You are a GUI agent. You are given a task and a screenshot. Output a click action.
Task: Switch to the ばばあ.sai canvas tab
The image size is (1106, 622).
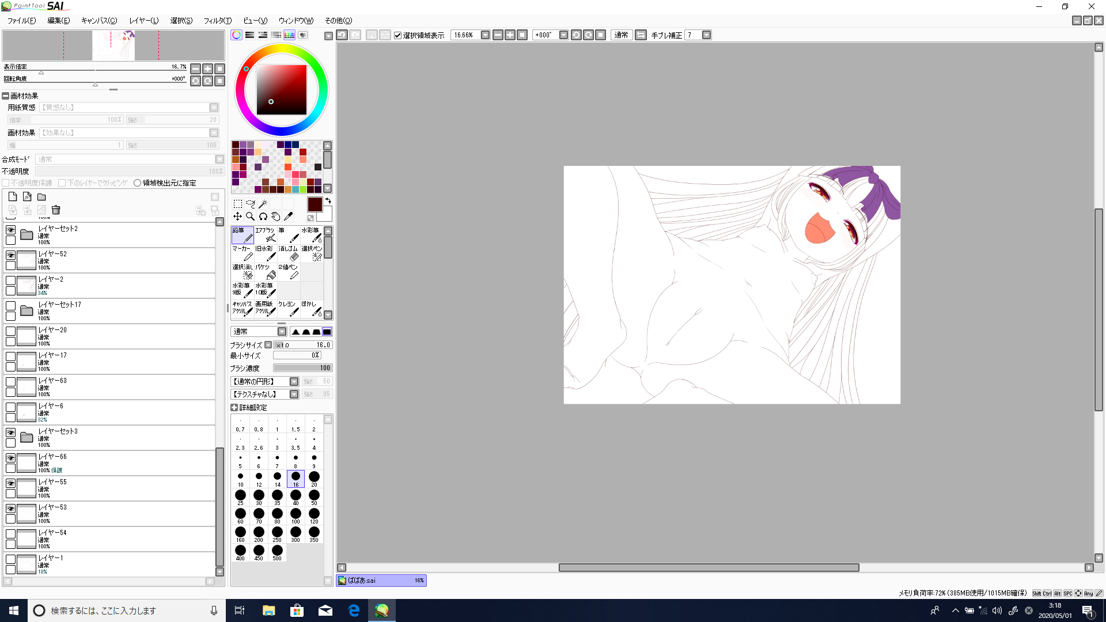[x=381, y=581]
